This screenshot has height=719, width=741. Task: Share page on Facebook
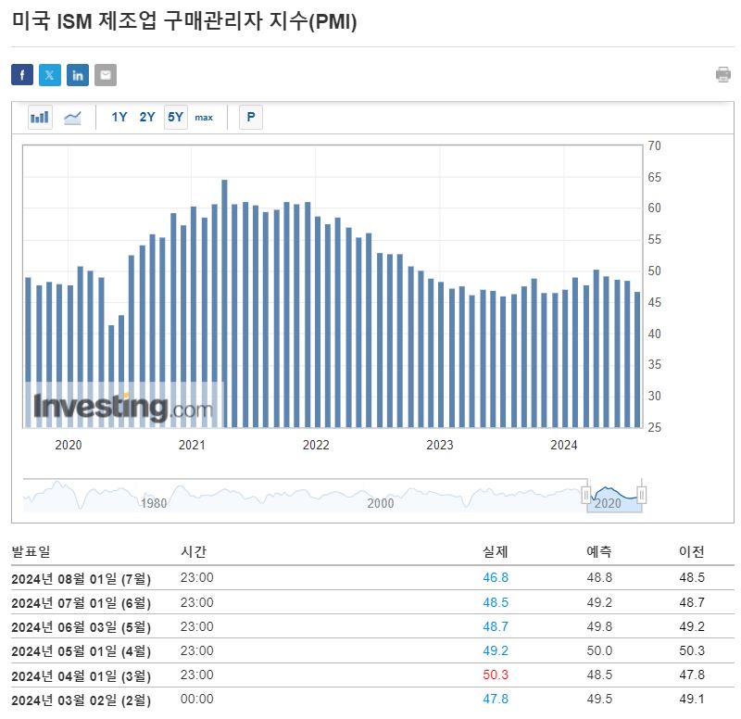(x=22, y=75)
